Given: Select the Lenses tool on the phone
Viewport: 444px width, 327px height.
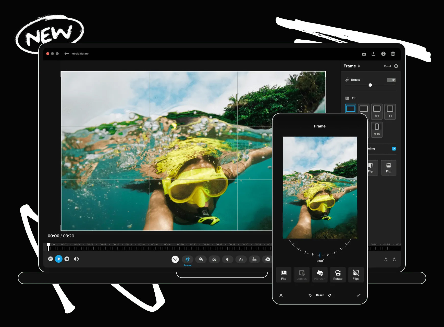Looking at the screenshot, I should [x=302, y=275].
